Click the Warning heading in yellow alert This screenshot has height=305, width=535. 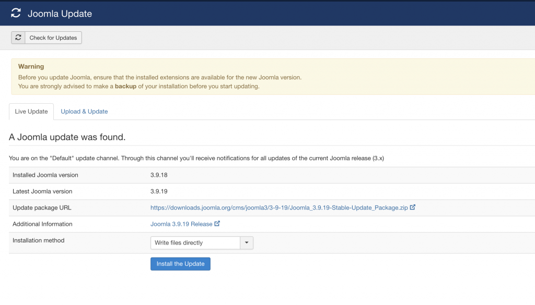tap(31, 67)
